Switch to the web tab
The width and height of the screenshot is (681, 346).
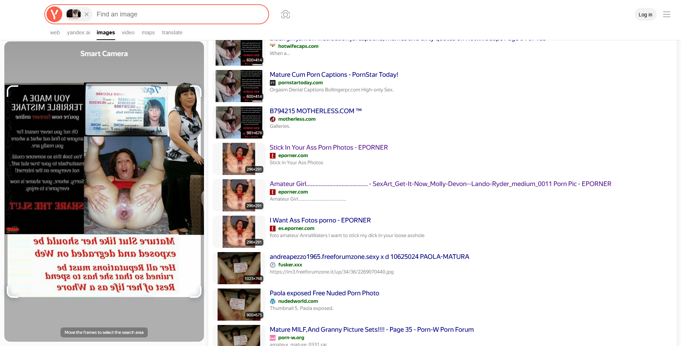coord(55,32)
